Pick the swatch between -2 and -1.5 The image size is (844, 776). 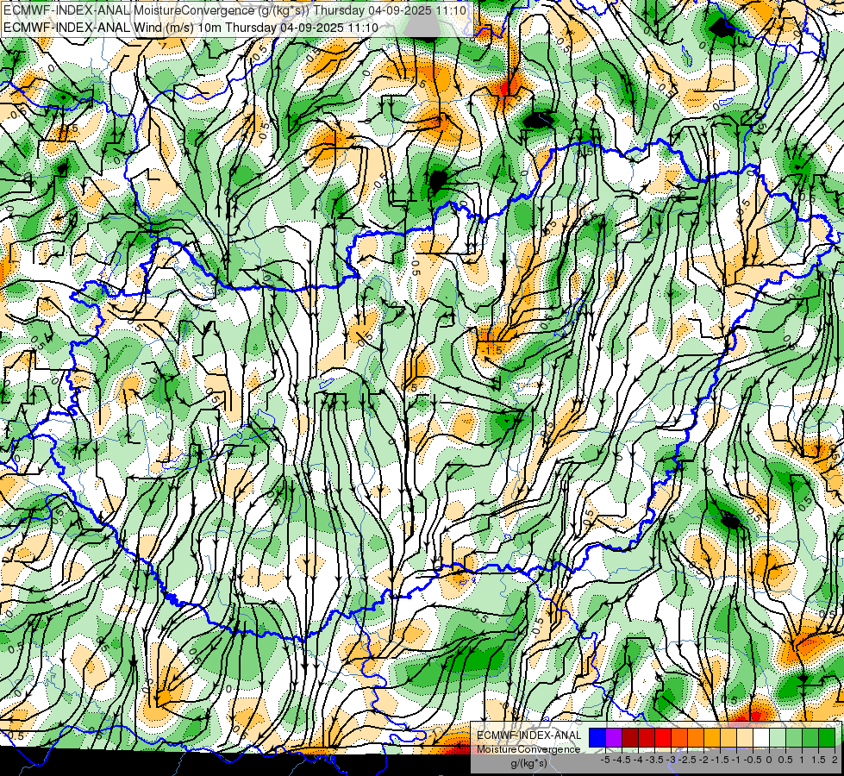[x=712, y=738]
